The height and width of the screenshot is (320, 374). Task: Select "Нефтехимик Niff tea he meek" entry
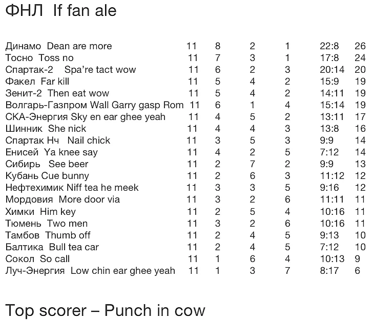(x=72, y=188)
